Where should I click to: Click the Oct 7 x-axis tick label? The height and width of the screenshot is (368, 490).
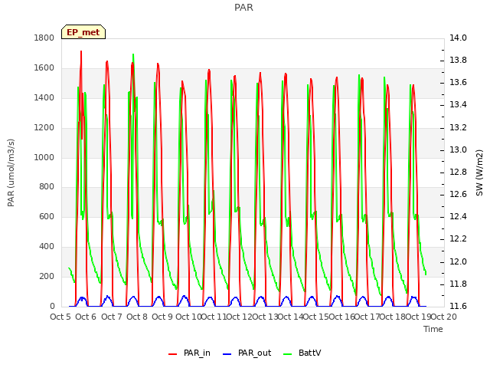point(112,317)
